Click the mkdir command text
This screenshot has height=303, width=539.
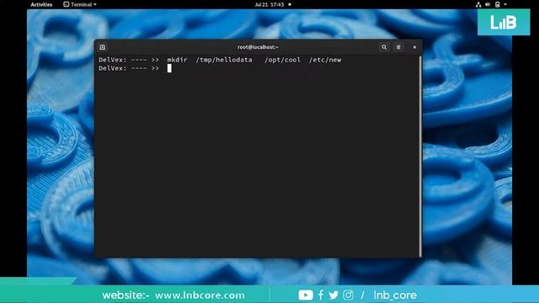click(177, 60)
